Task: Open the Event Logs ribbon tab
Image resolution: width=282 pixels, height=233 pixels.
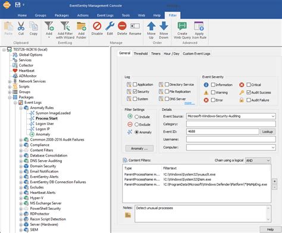Action: 105,15
